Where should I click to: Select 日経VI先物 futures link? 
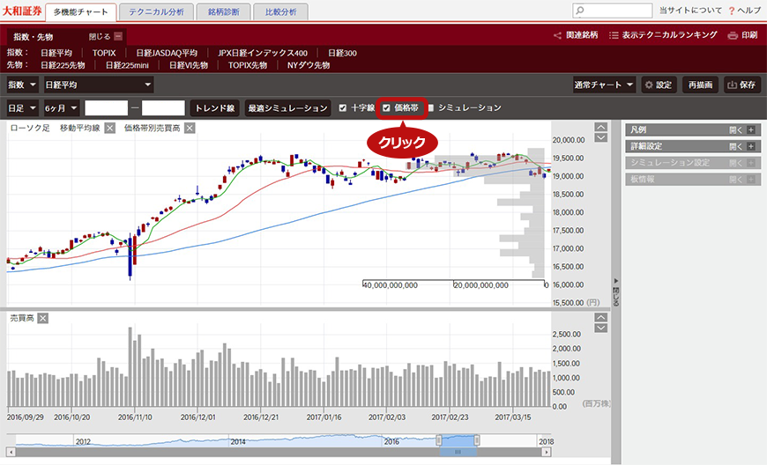click(x=189, y=65)
